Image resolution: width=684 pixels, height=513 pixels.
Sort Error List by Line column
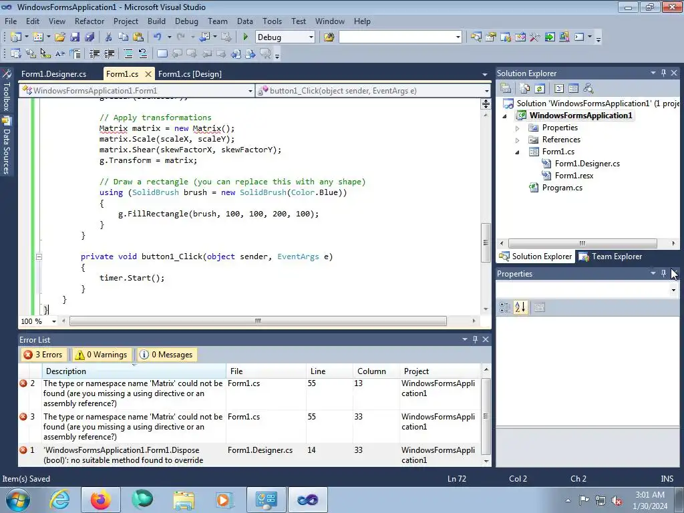(x=329, y=371)
